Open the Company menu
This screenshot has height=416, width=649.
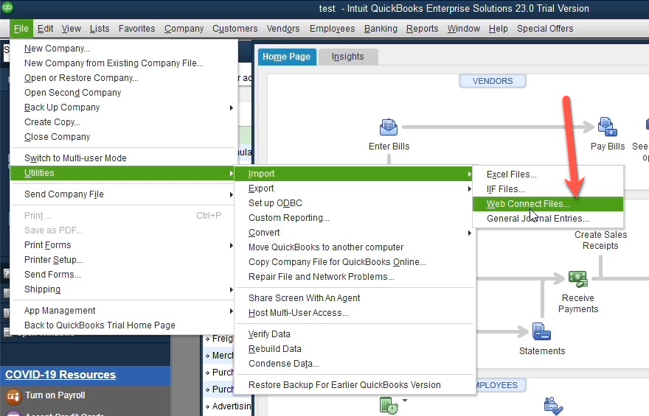click(x=184, y=29)
